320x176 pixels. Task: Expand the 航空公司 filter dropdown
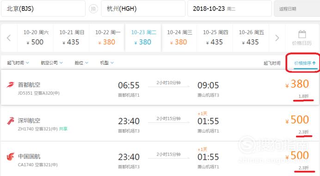pos(52,63)
